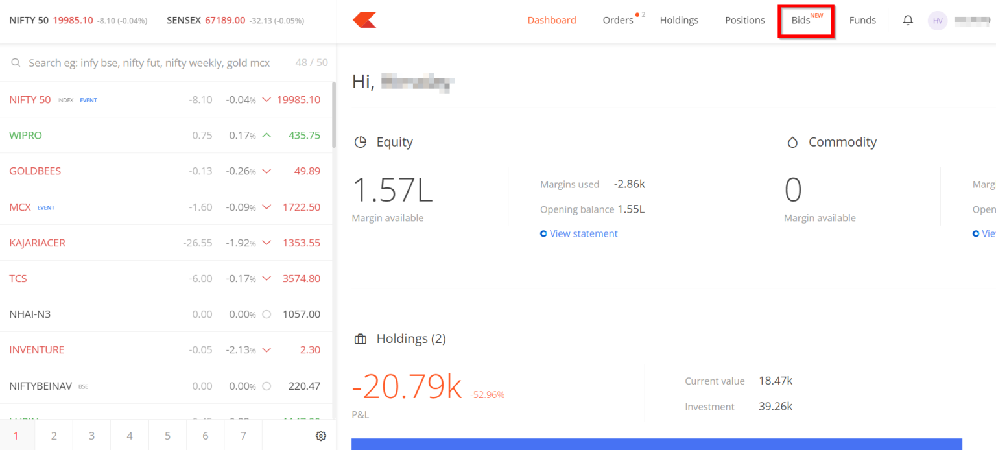
Task: Click the EVENT tag beside MCX
Action: tap(46, 207)
